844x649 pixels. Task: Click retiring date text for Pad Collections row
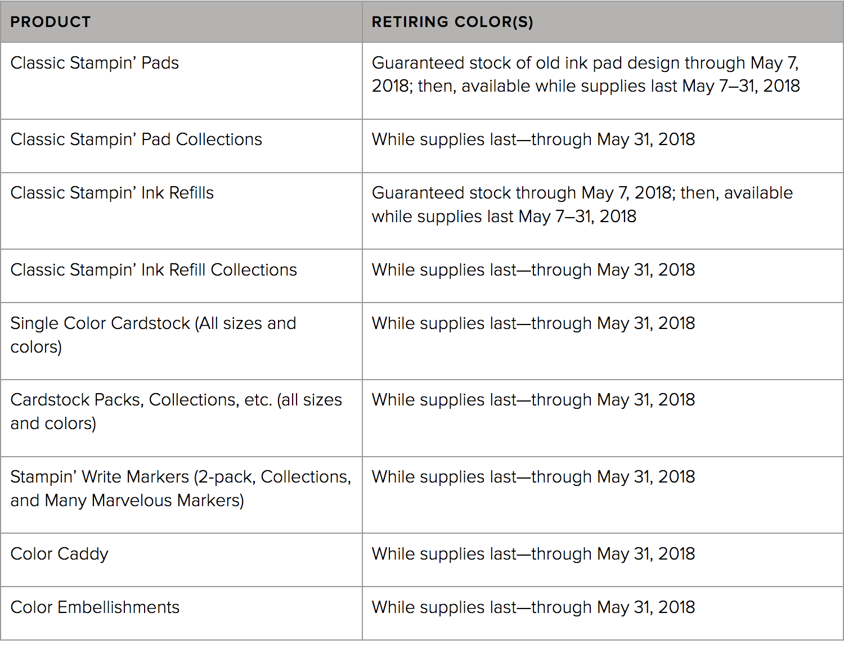(533, 139)
